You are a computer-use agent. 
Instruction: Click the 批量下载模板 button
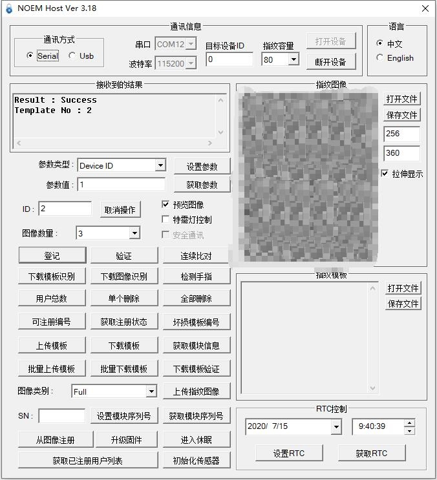pos(124,369)
